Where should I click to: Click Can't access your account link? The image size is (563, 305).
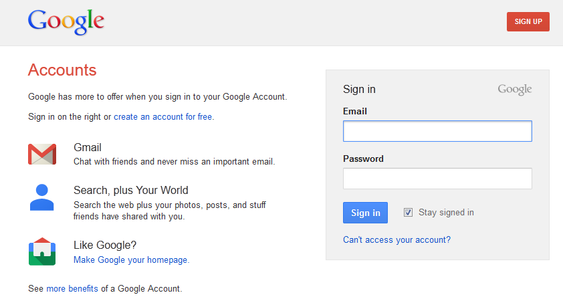click(397, 239)
